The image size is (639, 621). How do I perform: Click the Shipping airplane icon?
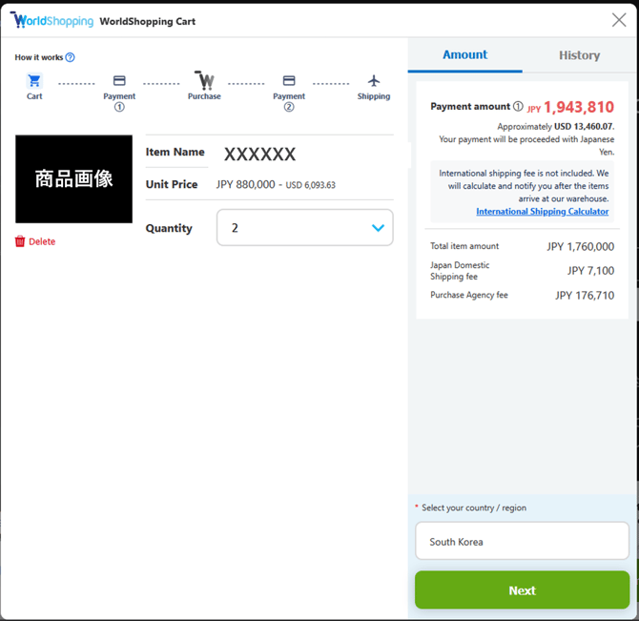click(374, 81)
